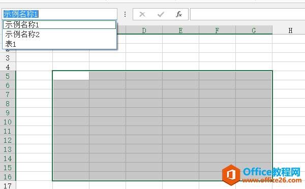Pick 表1 from the name box list
This screenshot has width=305, height=189.
[59, 44]
